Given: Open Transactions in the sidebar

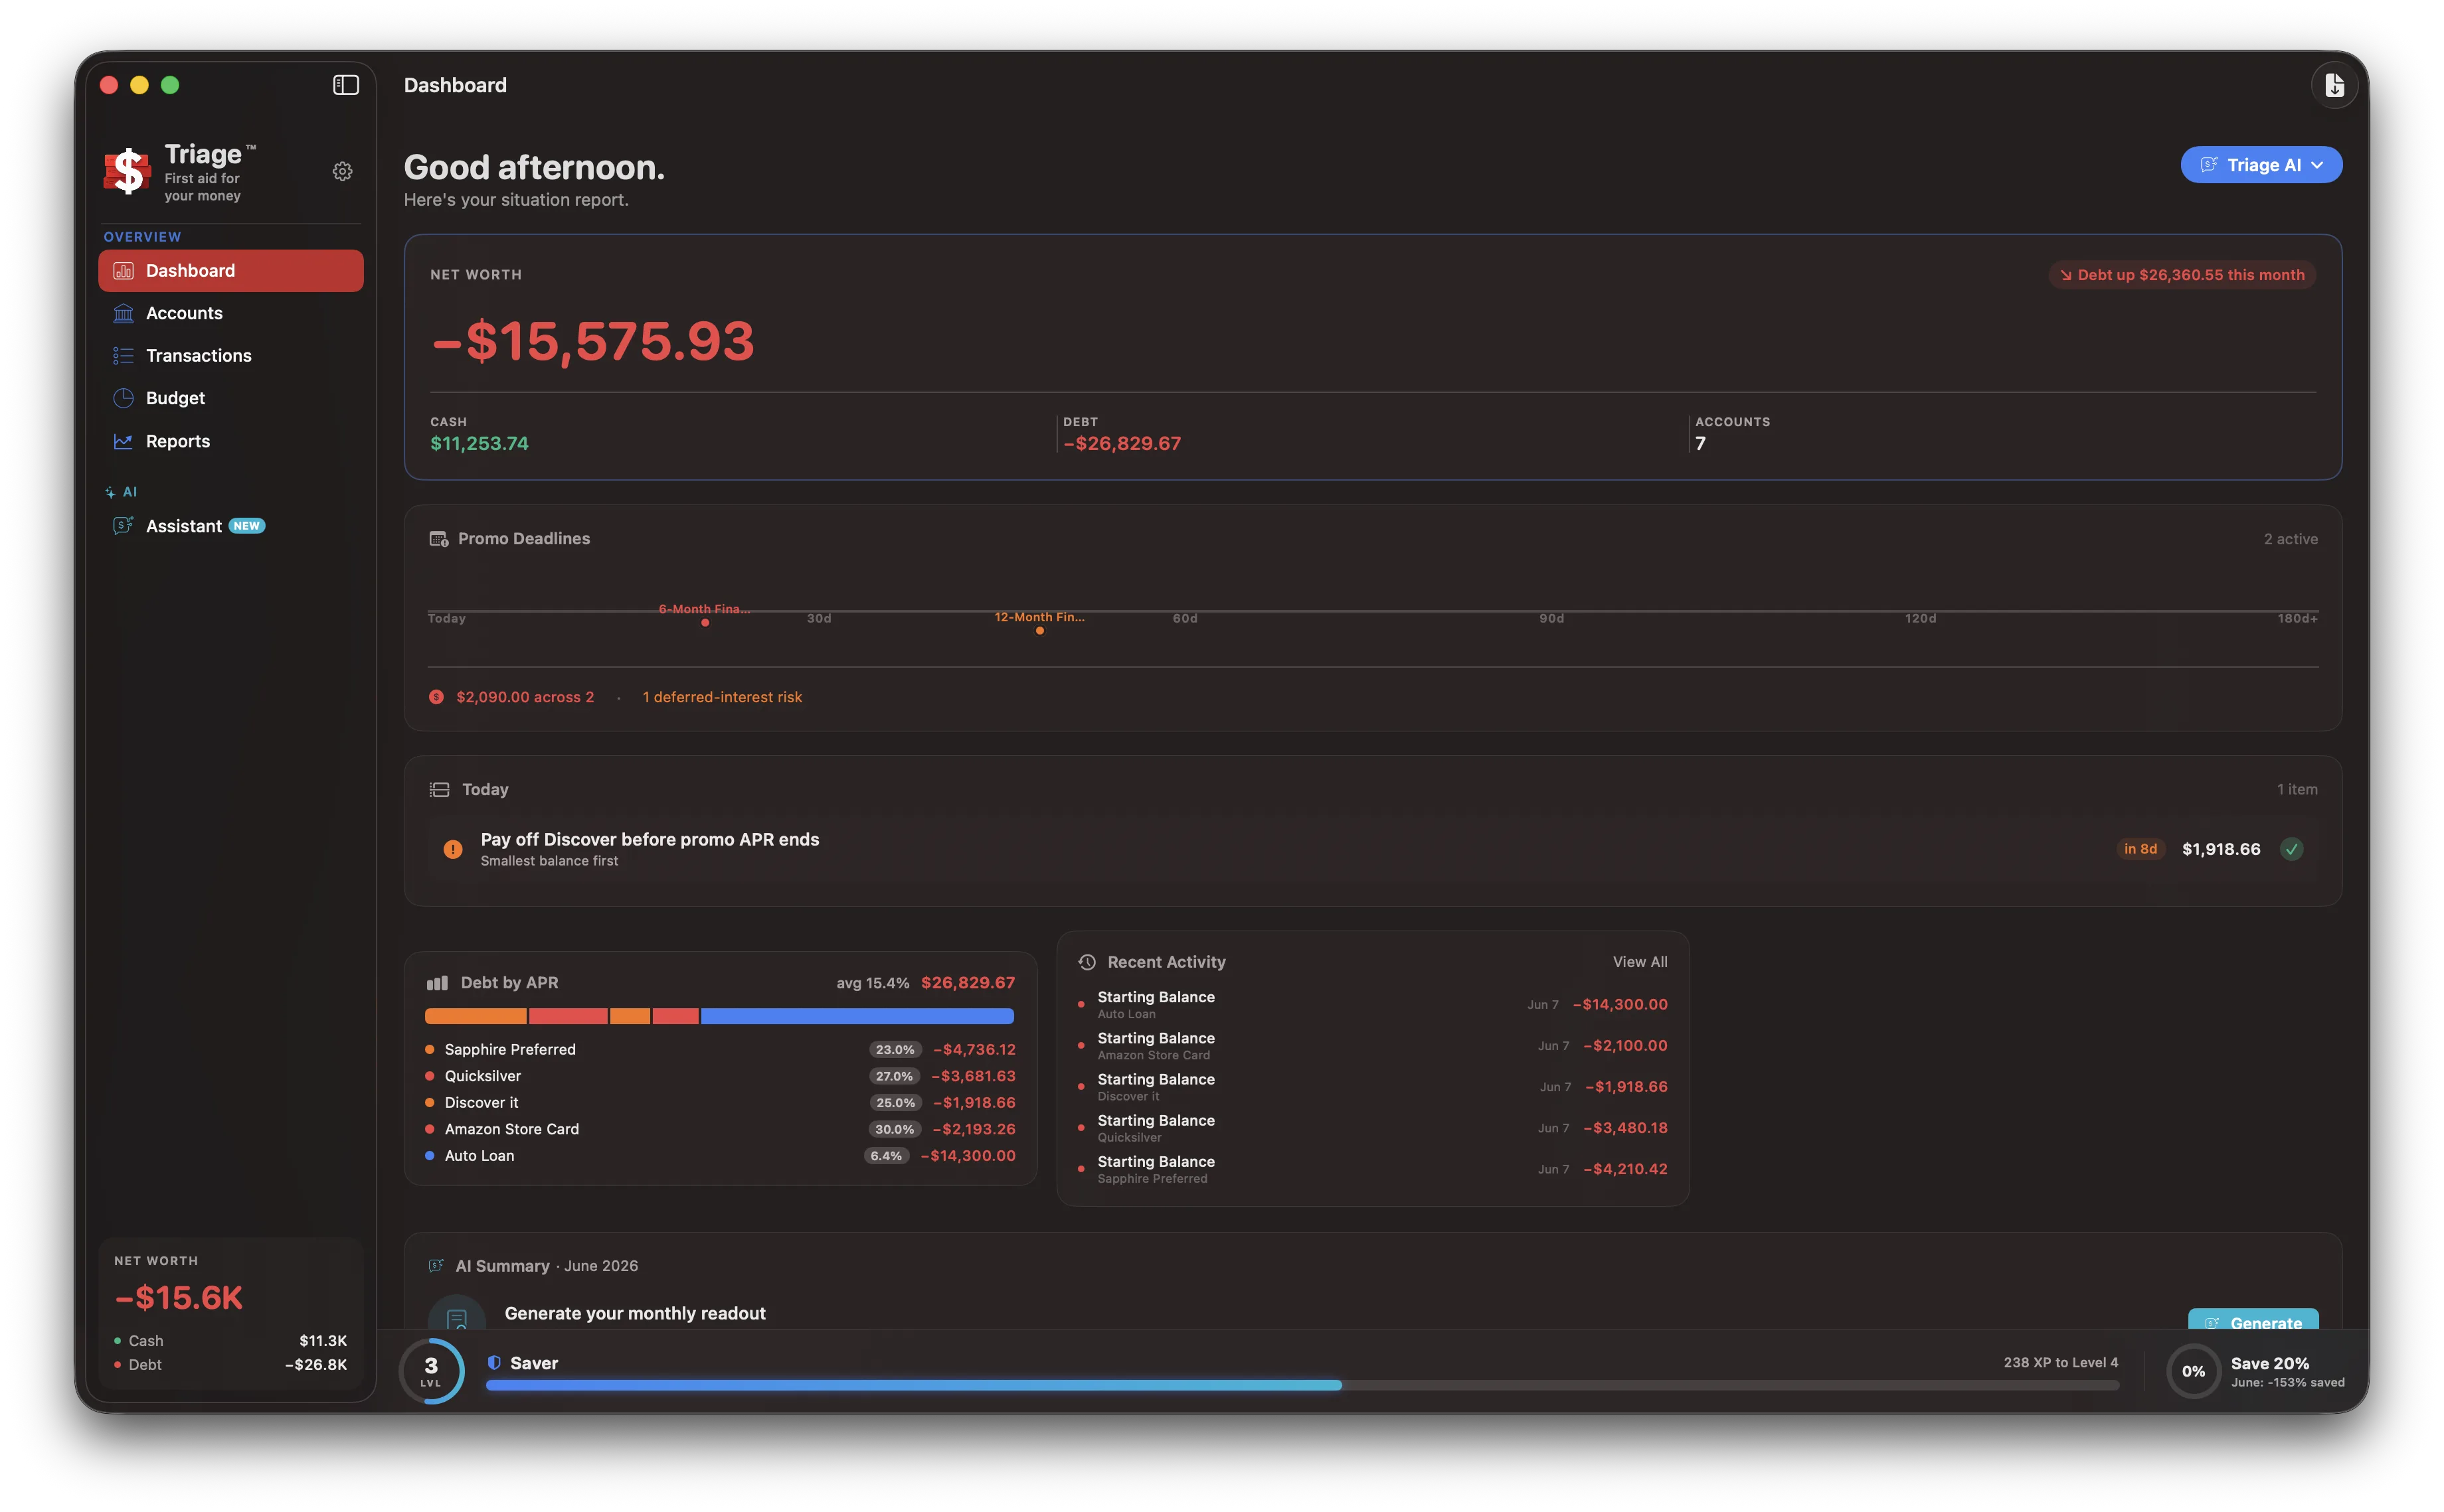Looking at the screenshot, I should click(x=231, y=355).
